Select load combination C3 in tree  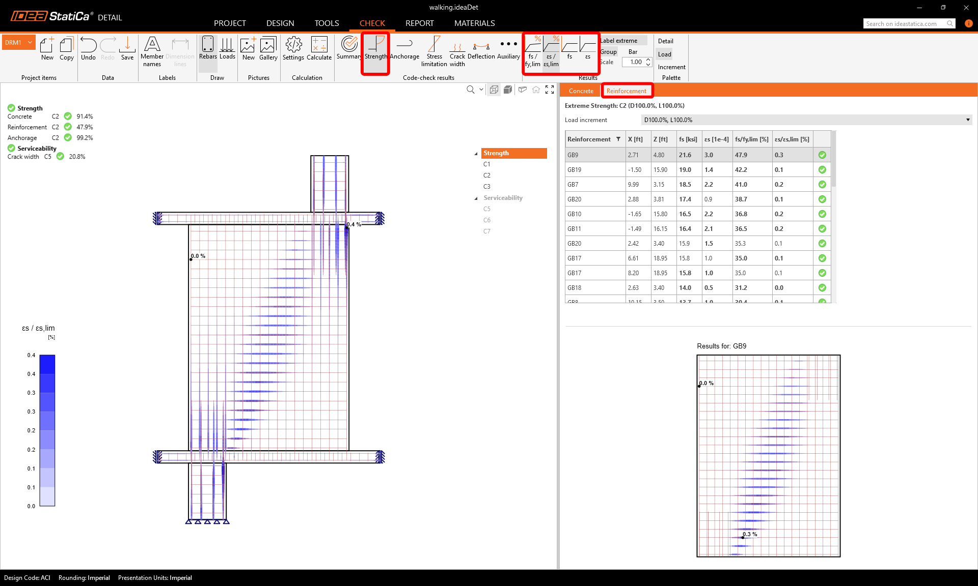pyautogui.click(x=487, y=187)
